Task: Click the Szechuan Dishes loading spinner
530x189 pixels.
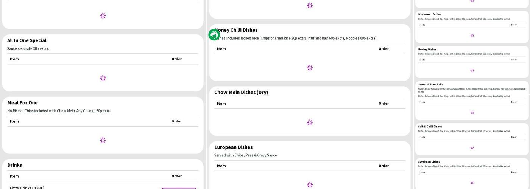Action: click(472, 183)
